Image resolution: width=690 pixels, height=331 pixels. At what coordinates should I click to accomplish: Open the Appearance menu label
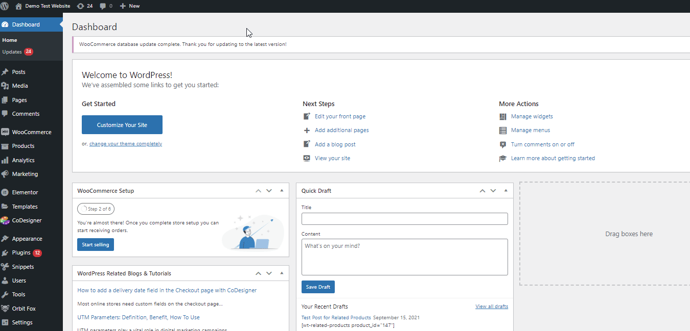click(x=27, y=239)
